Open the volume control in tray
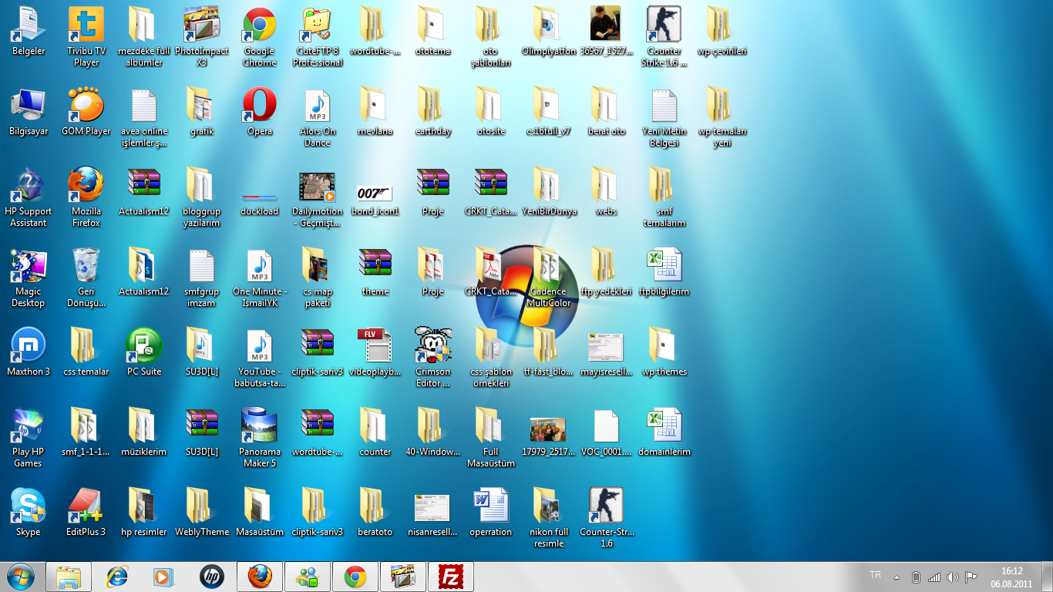1053x592 pixels. coord(953,577)
